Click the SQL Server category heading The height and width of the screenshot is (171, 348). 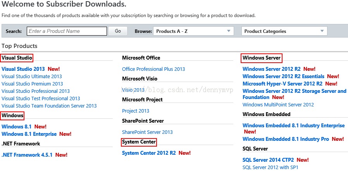click(x=255, y=149)
